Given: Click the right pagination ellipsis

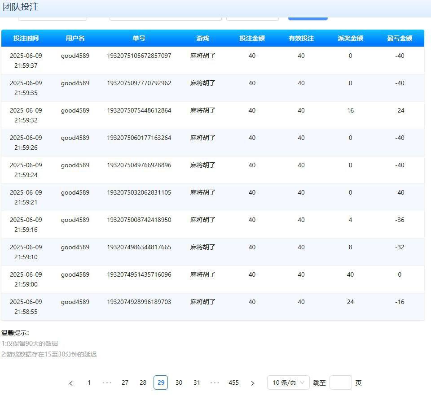Looking at the screenshot, I should tap(215, 383).
